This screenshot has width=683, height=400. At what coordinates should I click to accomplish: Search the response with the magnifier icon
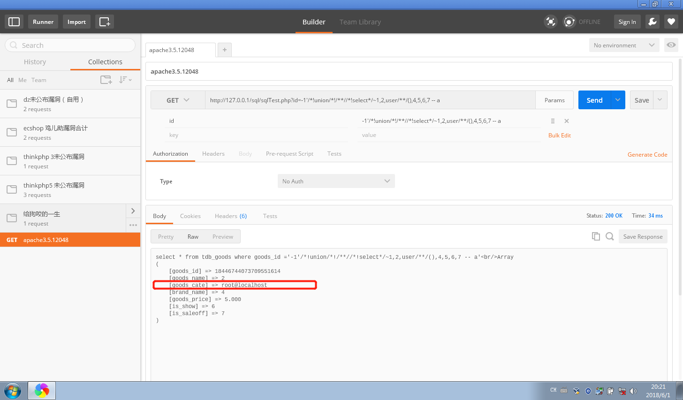(610, 236)
